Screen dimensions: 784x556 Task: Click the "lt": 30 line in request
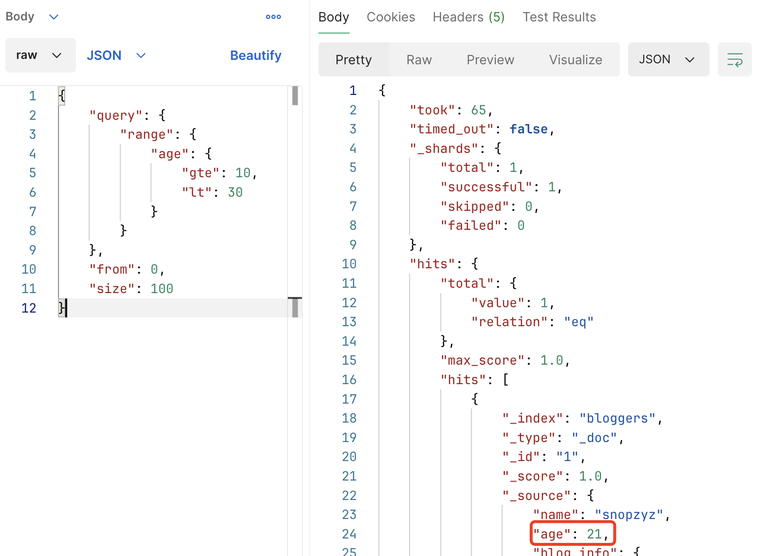(212, 192)
